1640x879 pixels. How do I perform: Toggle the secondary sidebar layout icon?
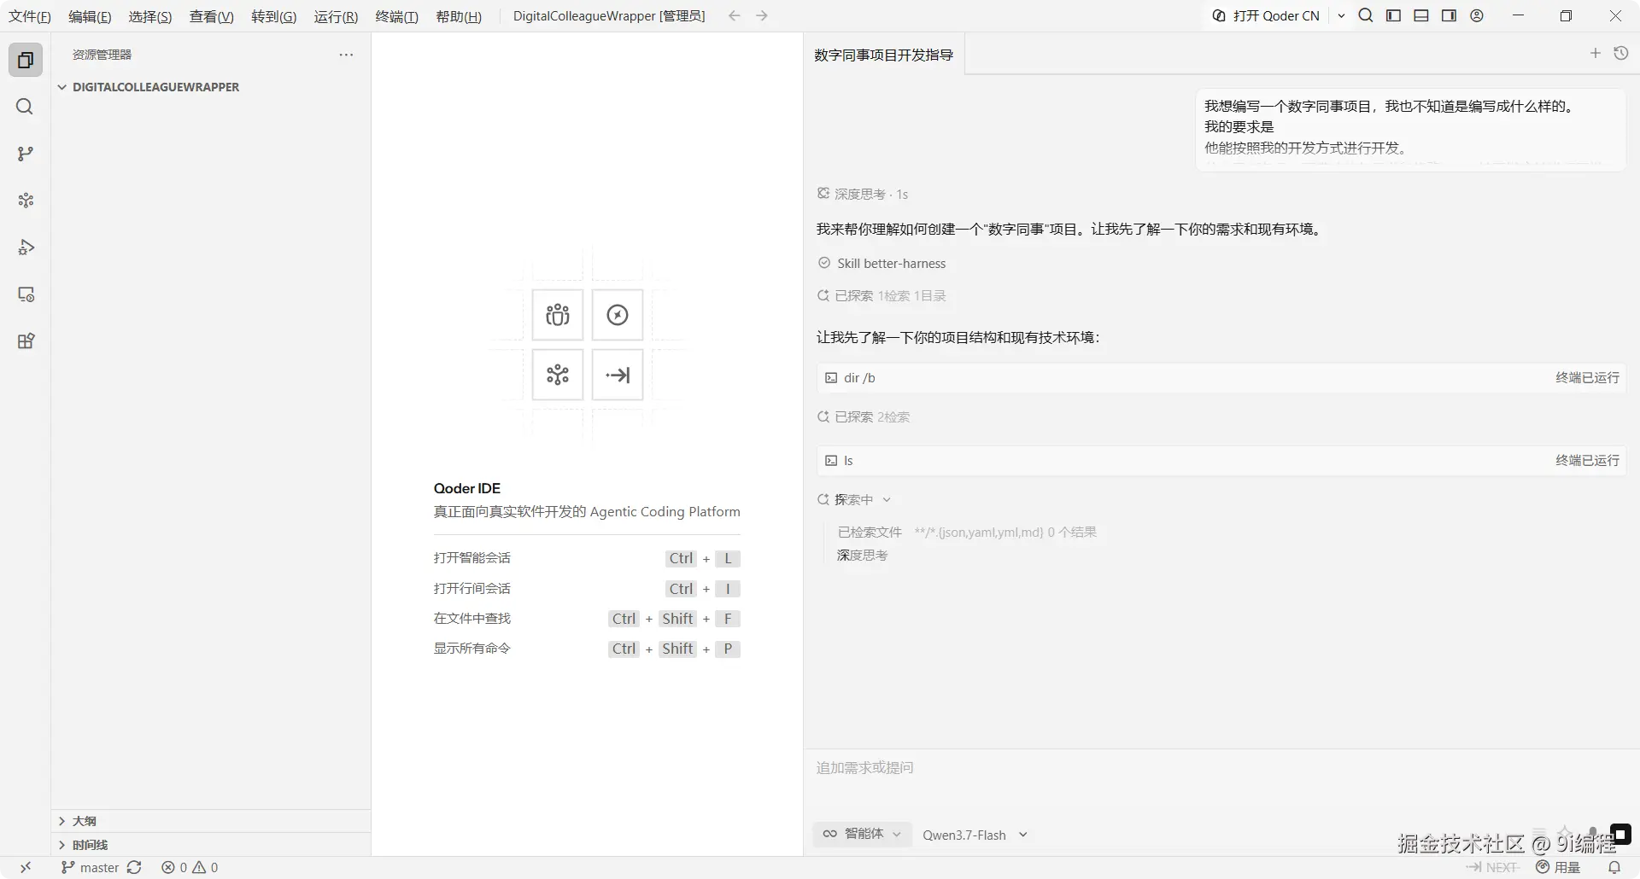pyautogui.click(x=1449, y=15)
